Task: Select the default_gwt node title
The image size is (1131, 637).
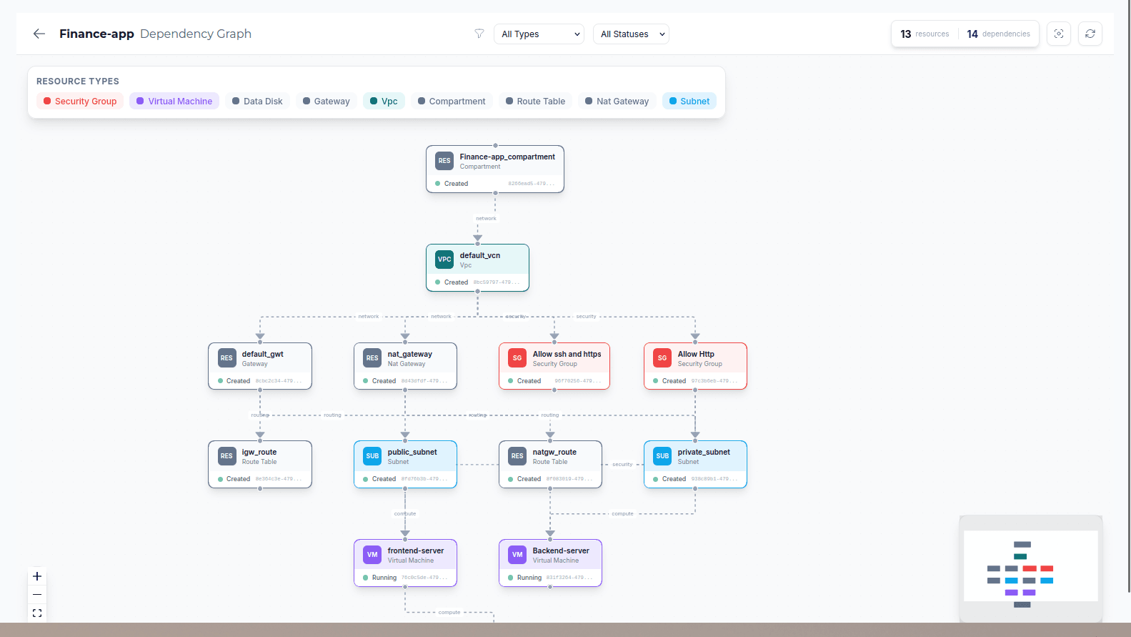Action: [262, 354]
